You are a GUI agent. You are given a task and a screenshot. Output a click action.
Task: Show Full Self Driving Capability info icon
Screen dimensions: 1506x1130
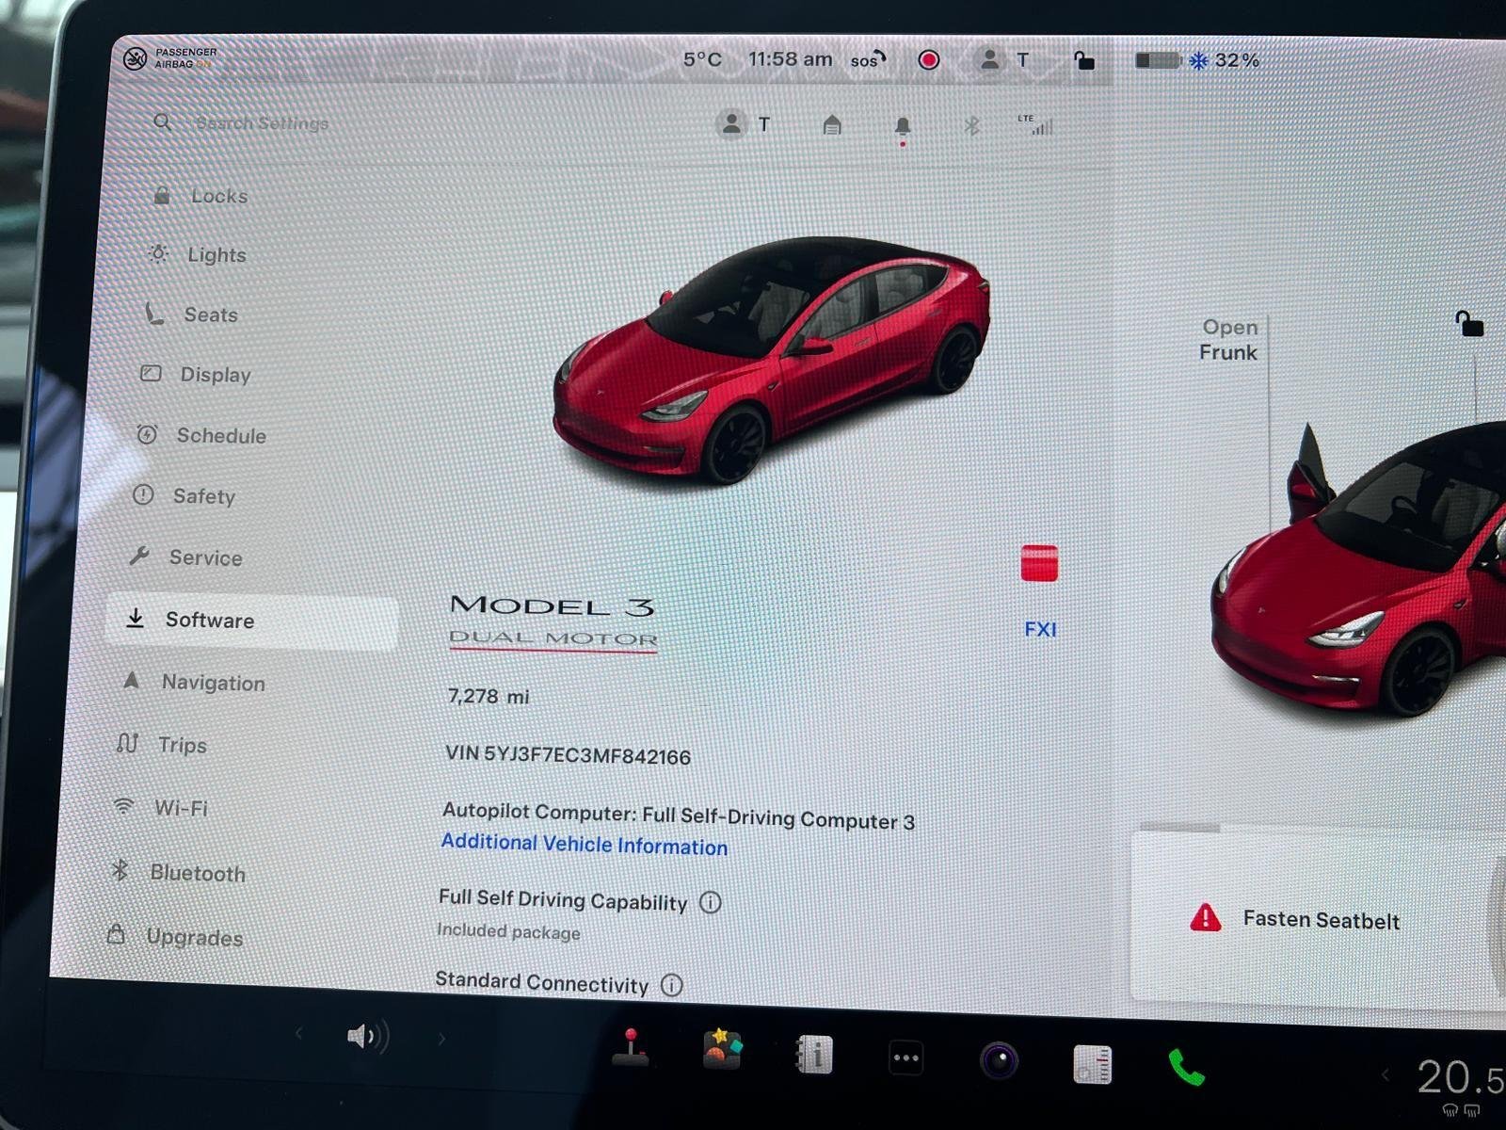tap(711, 902)
